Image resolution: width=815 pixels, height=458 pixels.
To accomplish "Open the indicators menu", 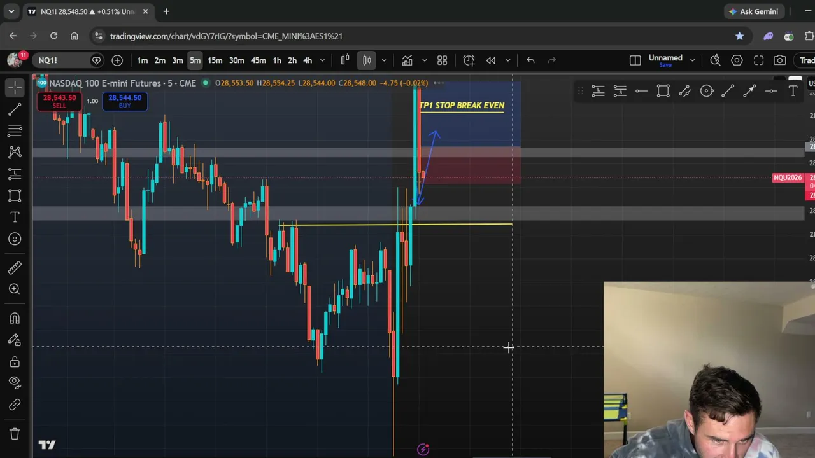I will [407, 60].
